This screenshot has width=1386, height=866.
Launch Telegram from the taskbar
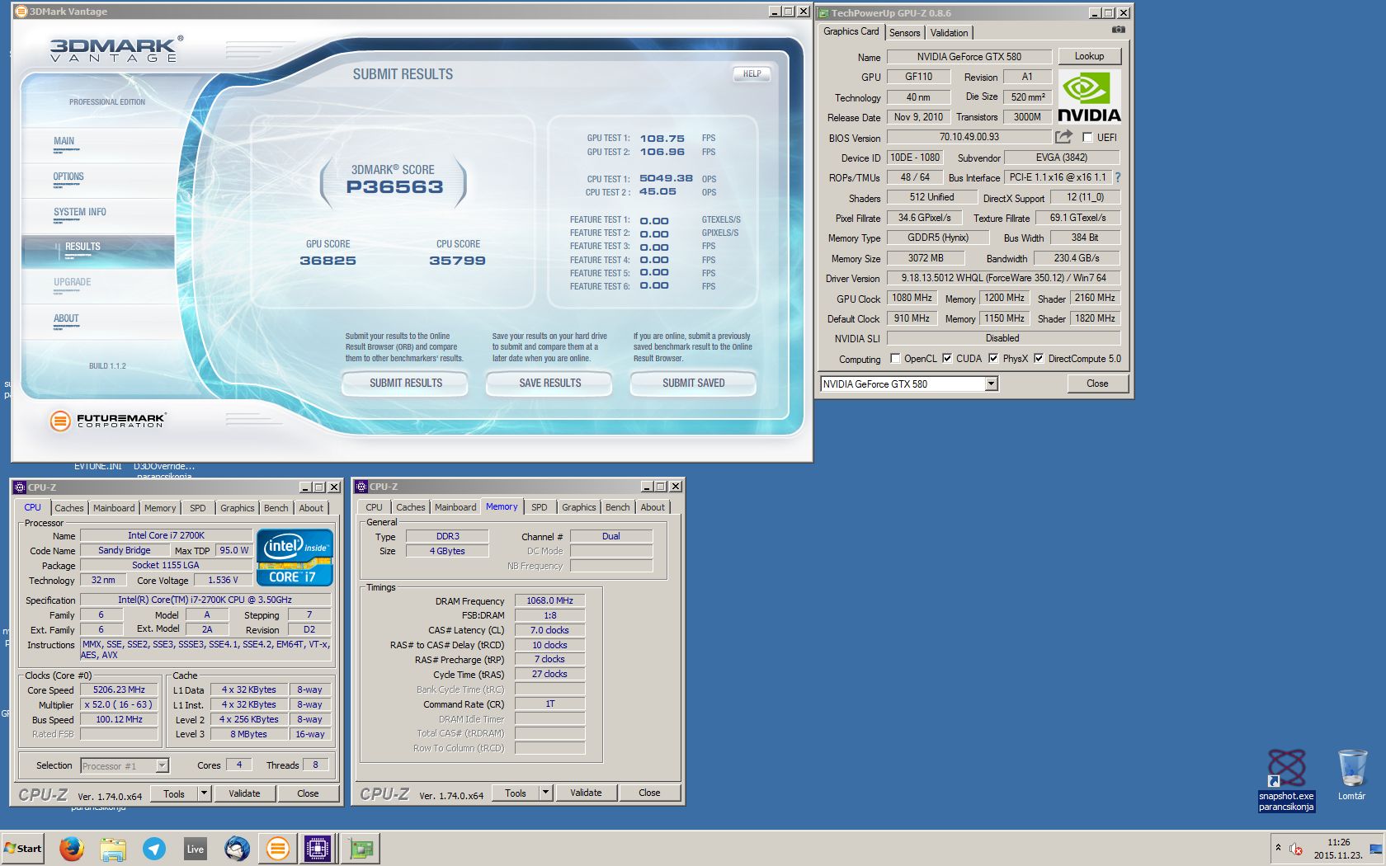click(154, 848)
